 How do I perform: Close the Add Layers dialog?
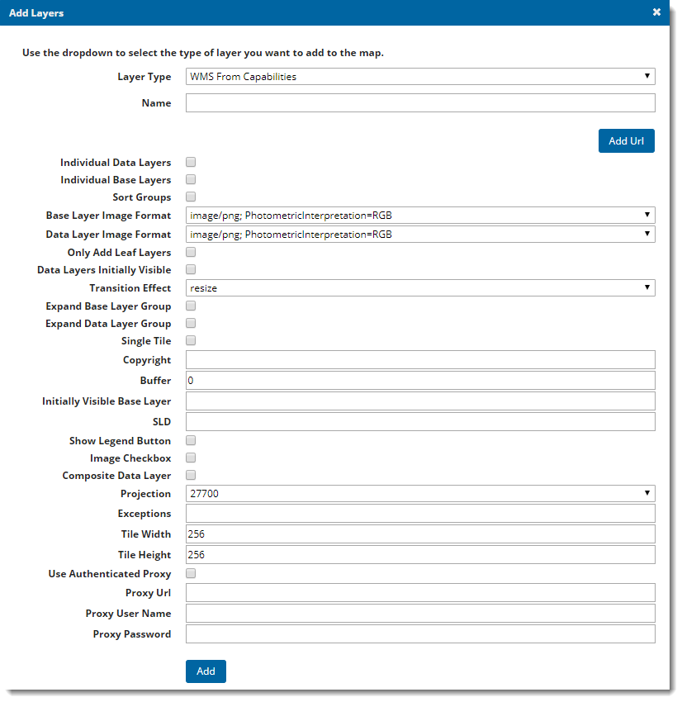click(656, 12)
